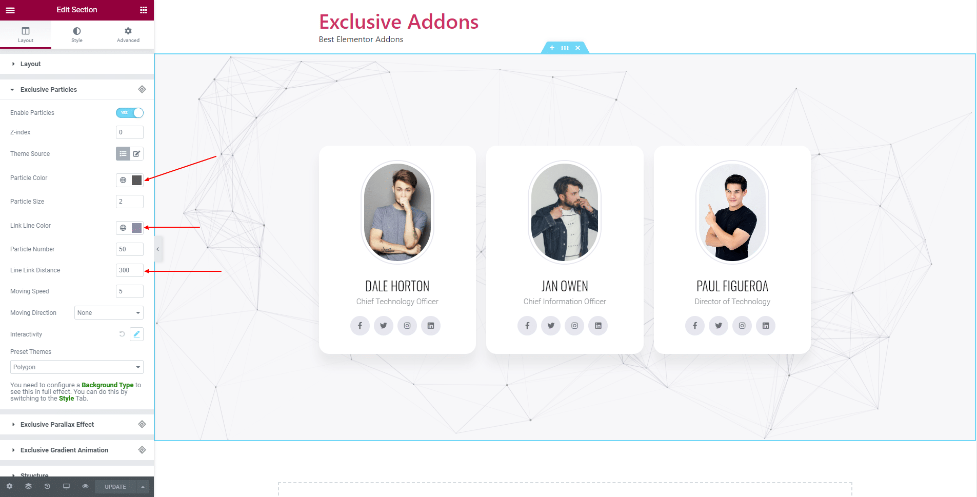977x497 pixels.
Task: Select custom Theme Source edit option
Action: coord(136,153)
